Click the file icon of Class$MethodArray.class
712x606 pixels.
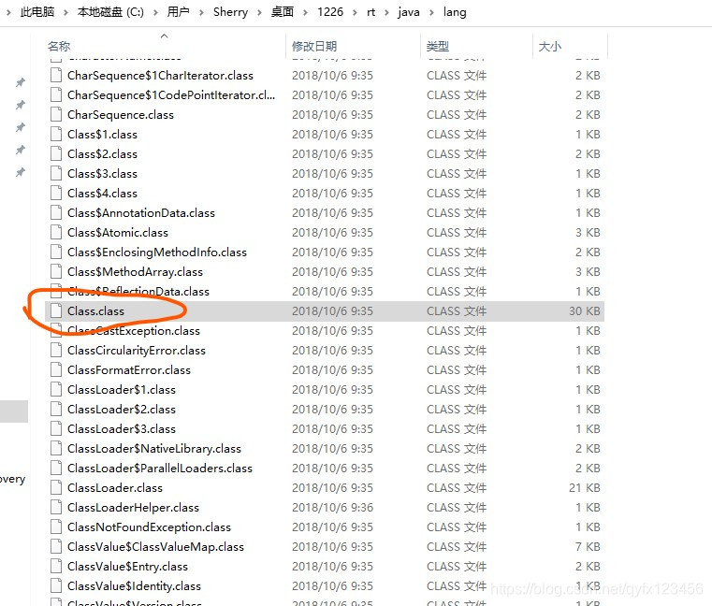coord(56,271)
